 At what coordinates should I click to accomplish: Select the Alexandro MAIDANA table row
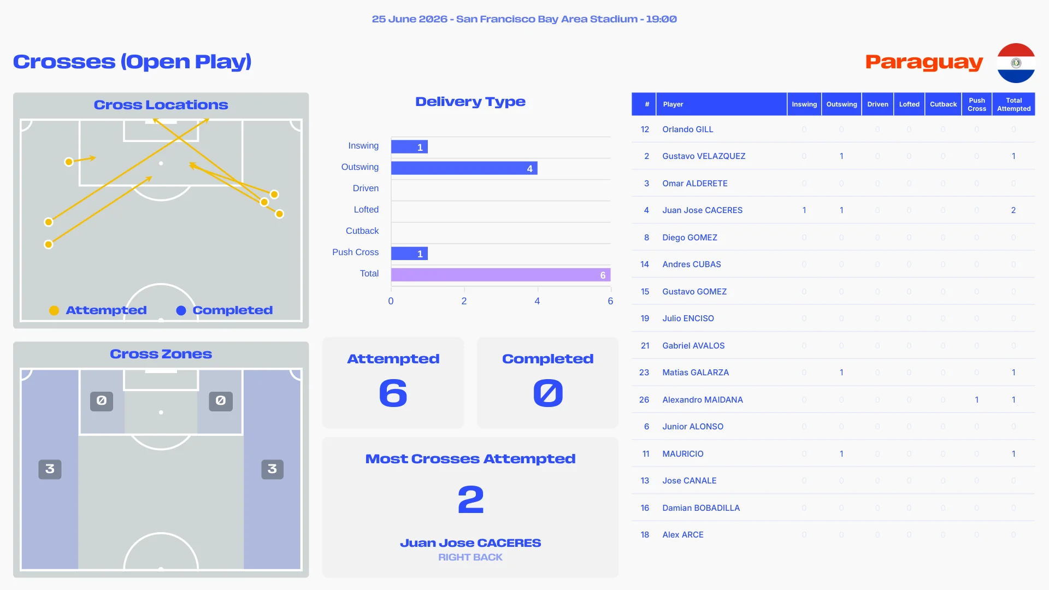[833, 400]
